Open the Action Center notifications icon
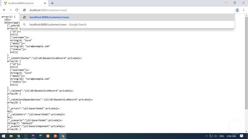Viewport: 248px width, 139px height. 241,136
